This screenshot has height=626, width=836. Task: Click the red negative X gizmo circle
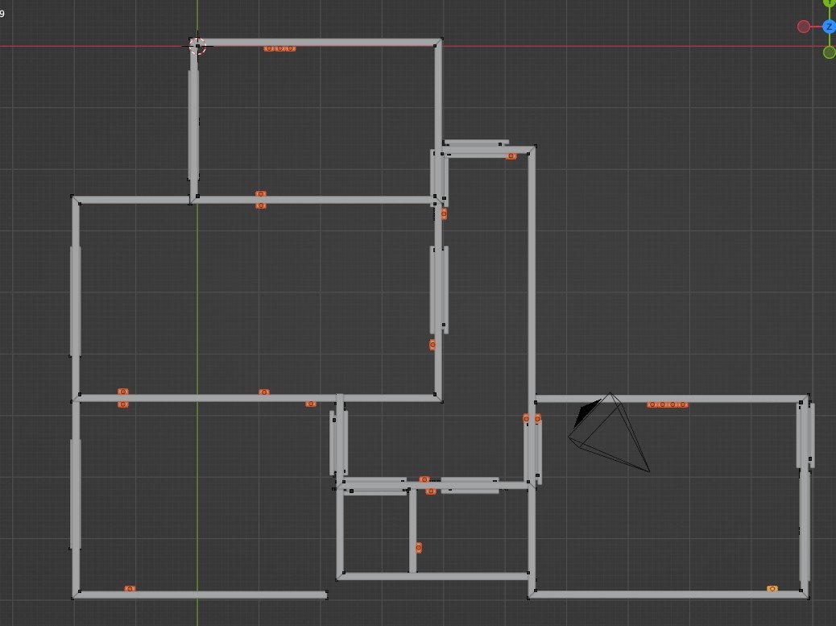pos(803,27)
